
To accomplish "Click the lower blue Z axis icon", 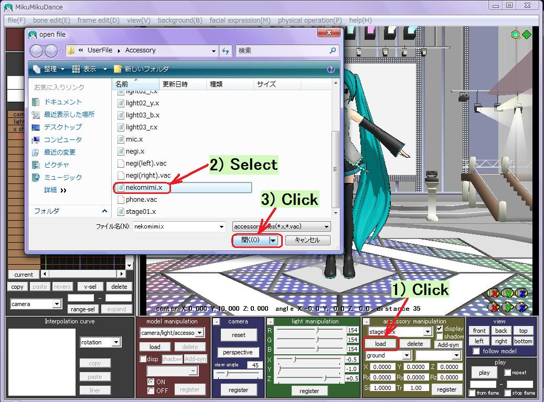I will (522, 307).
